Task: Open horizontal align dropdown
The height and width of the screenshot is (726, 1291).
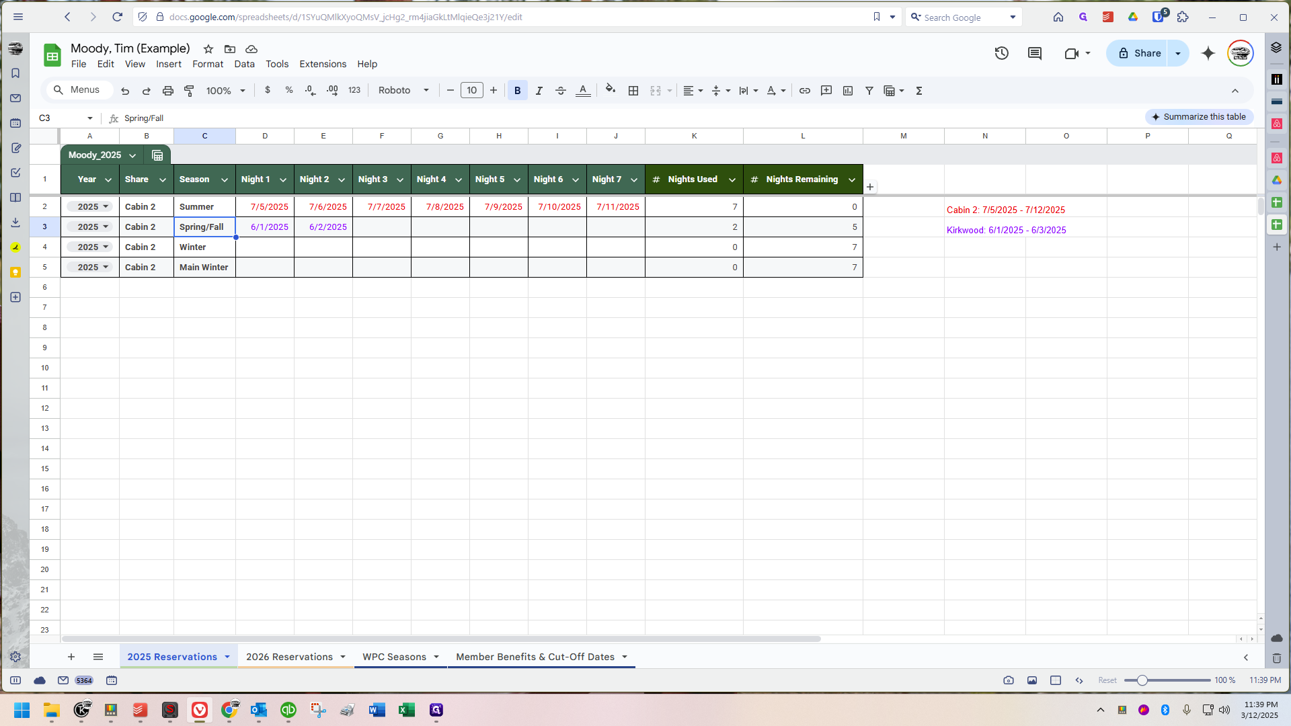Action: coord(693,91)
